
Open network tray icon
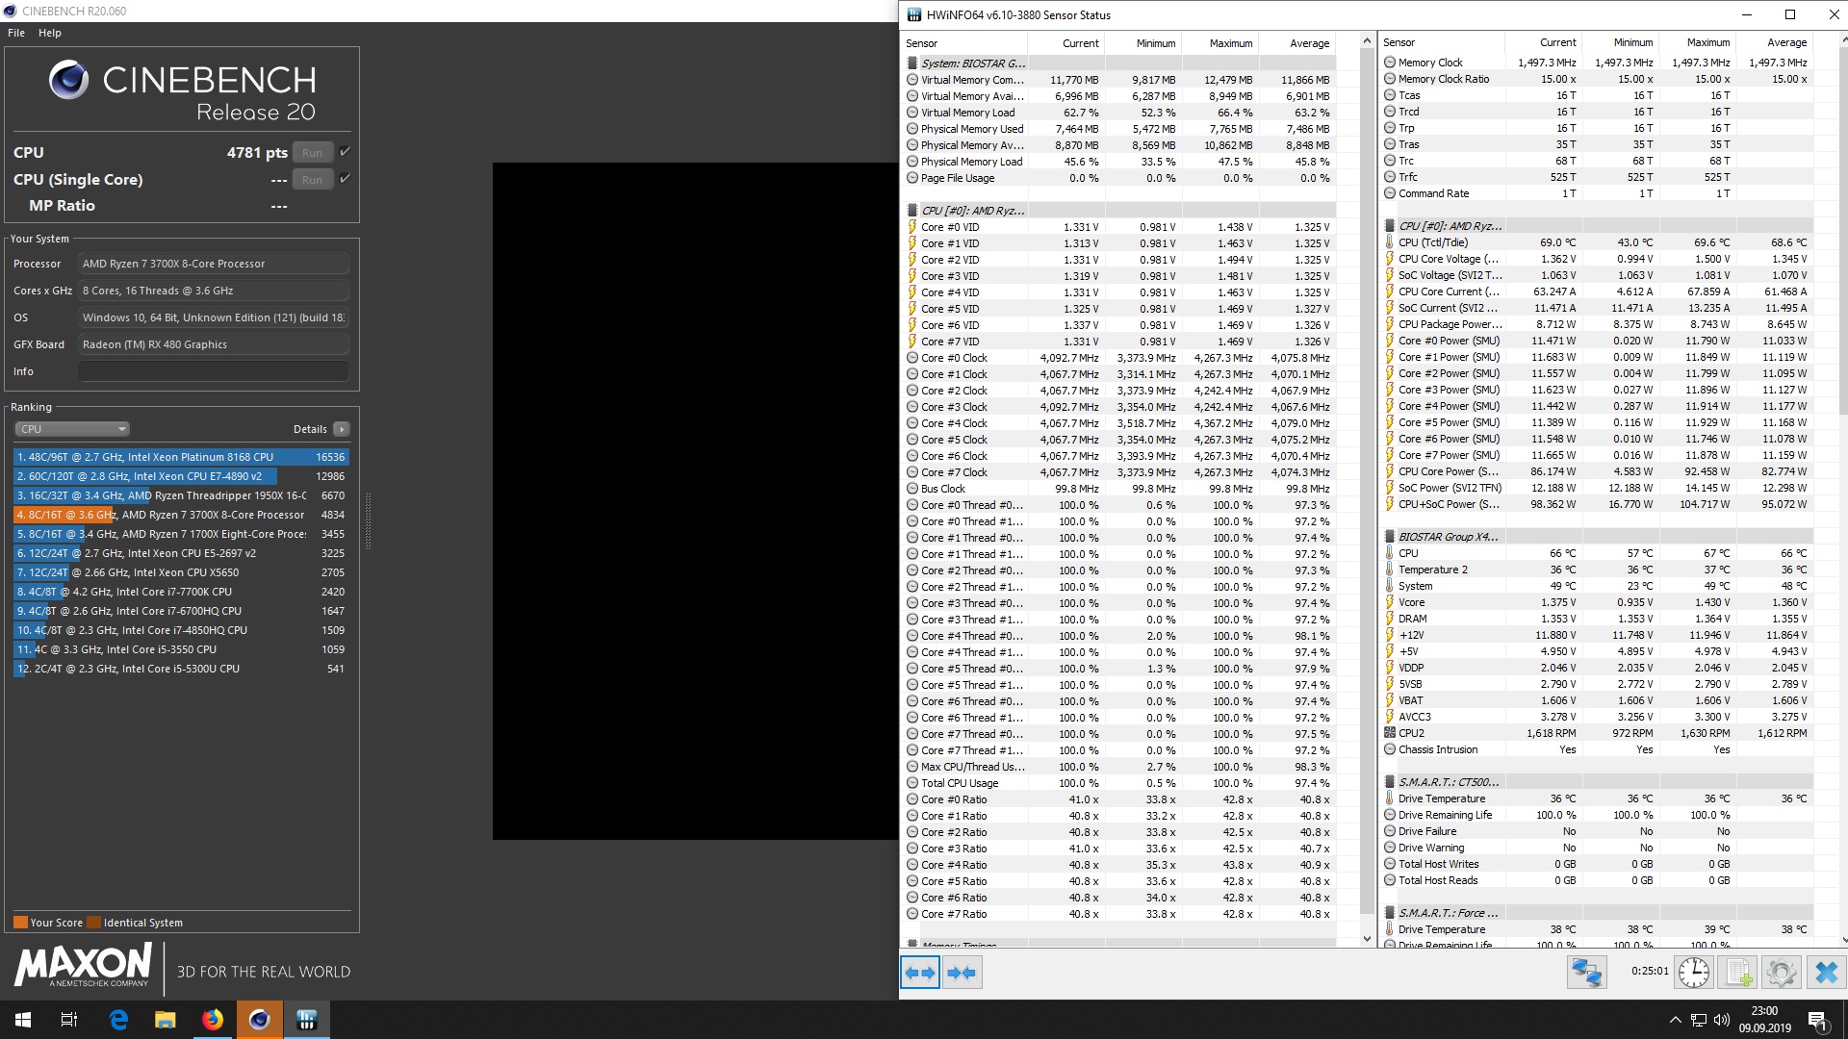1699,1020
